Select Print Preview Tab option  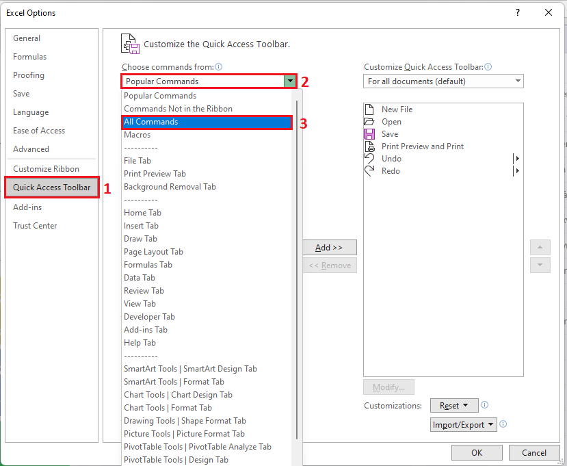pyautogui.click(x=207, y=174)
